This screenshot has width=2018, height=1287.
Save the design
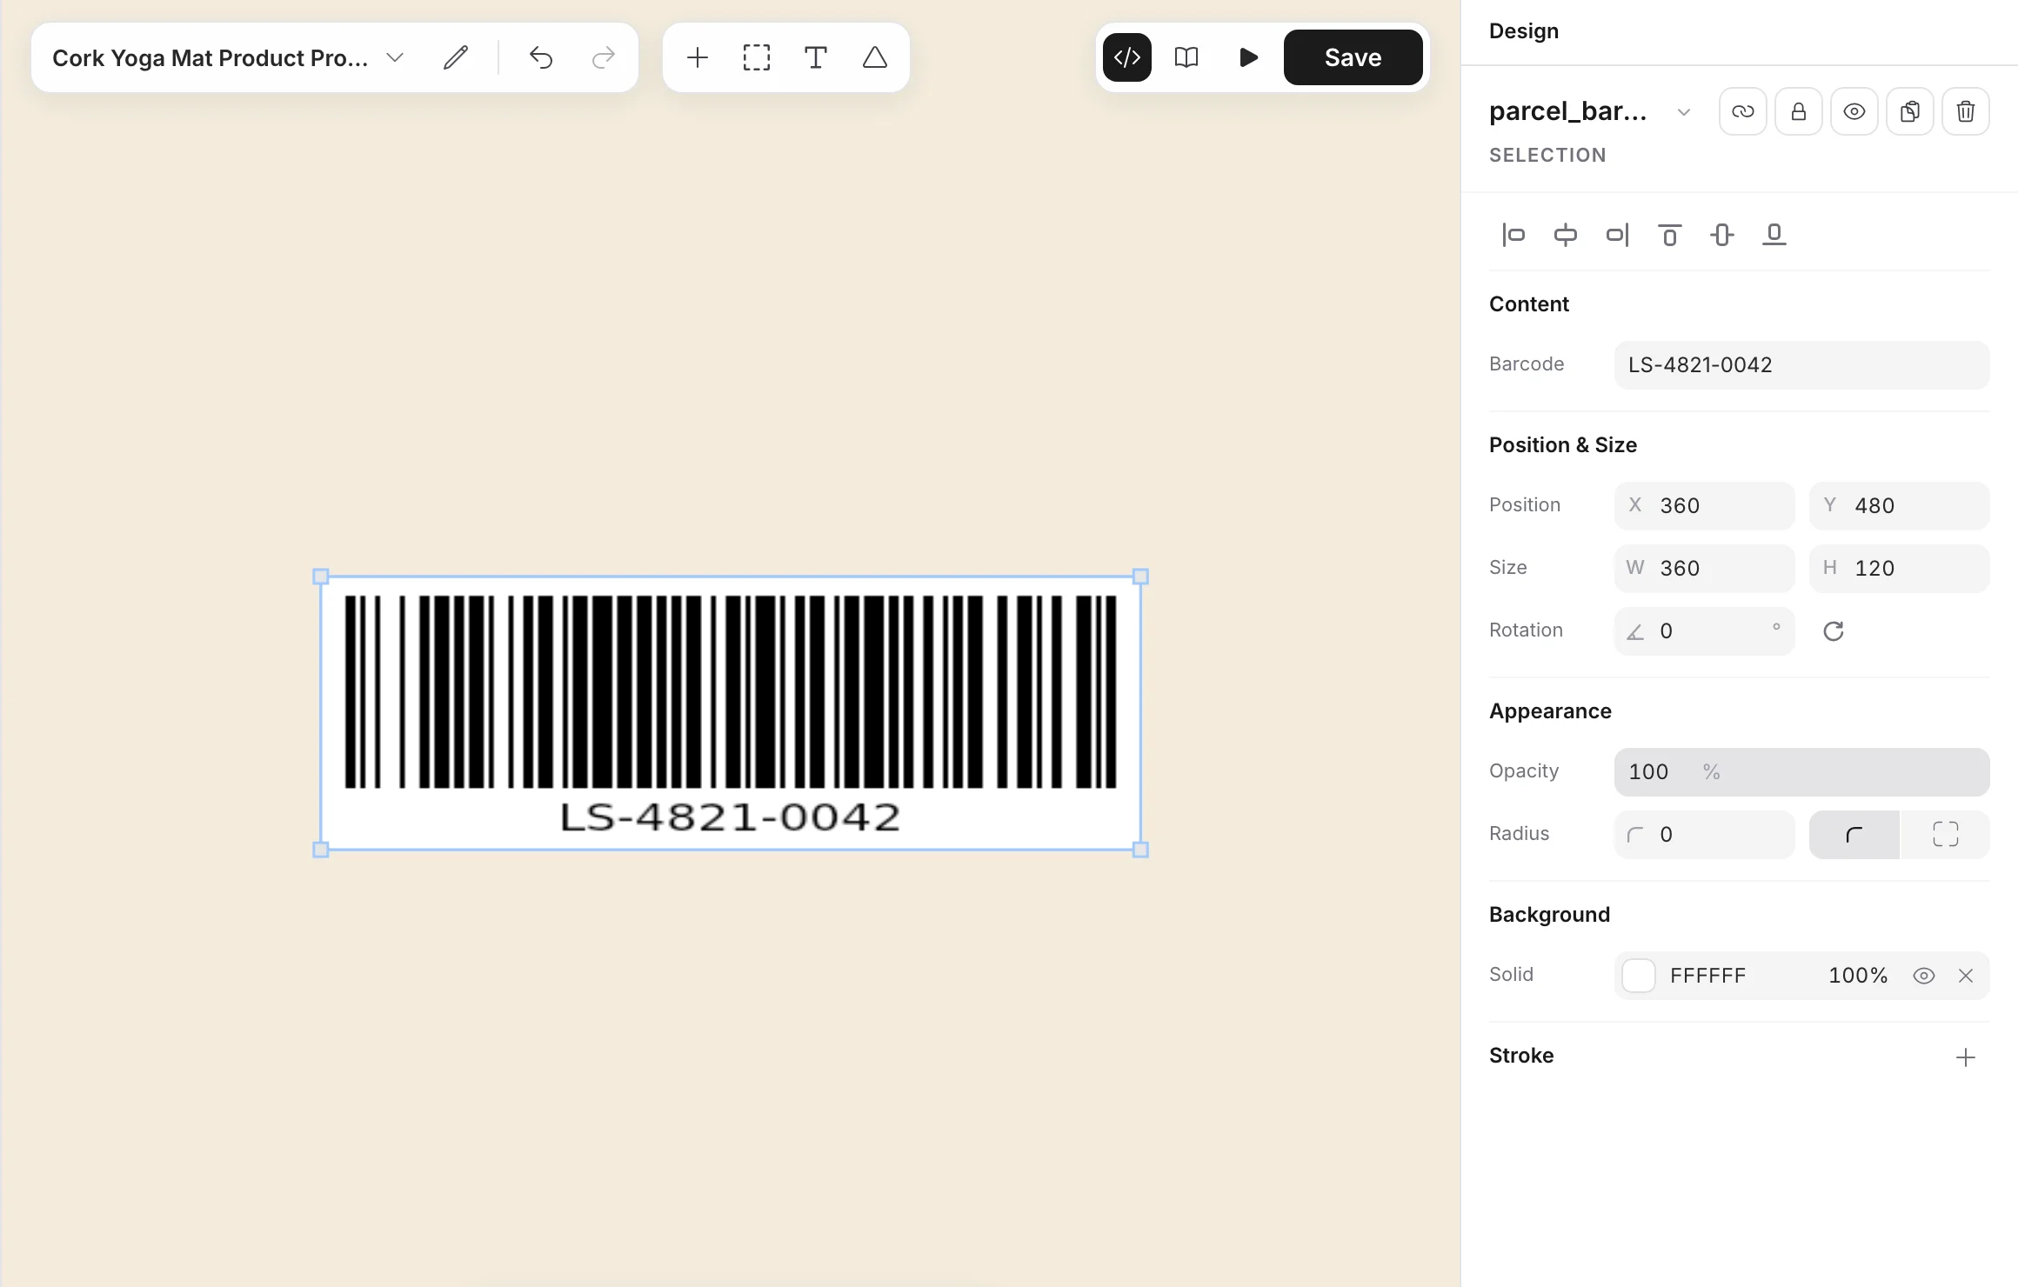pyautogui.click(x=1353, y=57)
